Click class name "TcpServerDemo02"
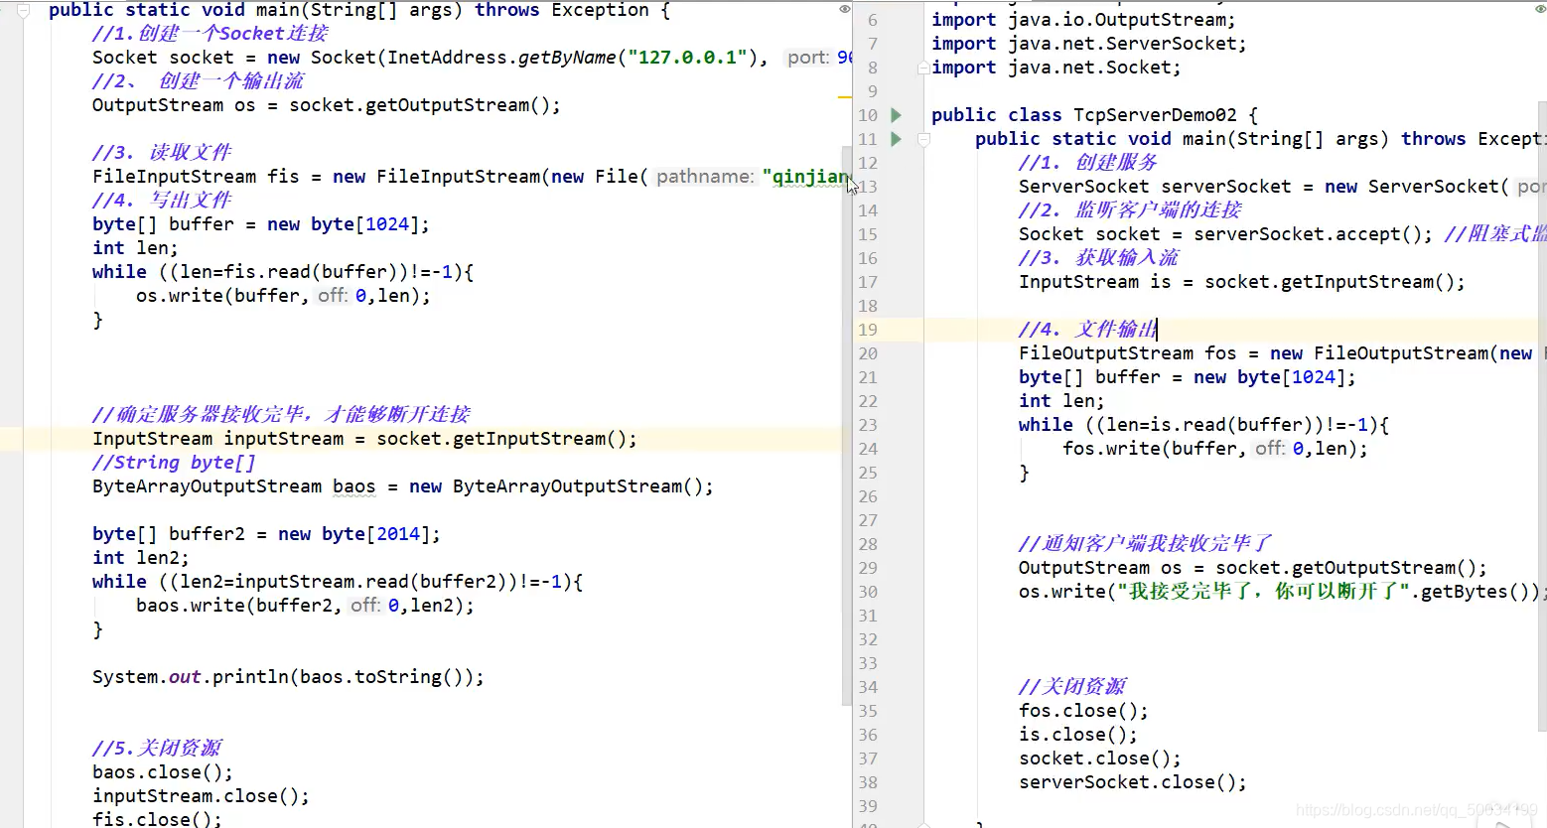This screenshot has height=828, width=1547. coord(1155,115)
